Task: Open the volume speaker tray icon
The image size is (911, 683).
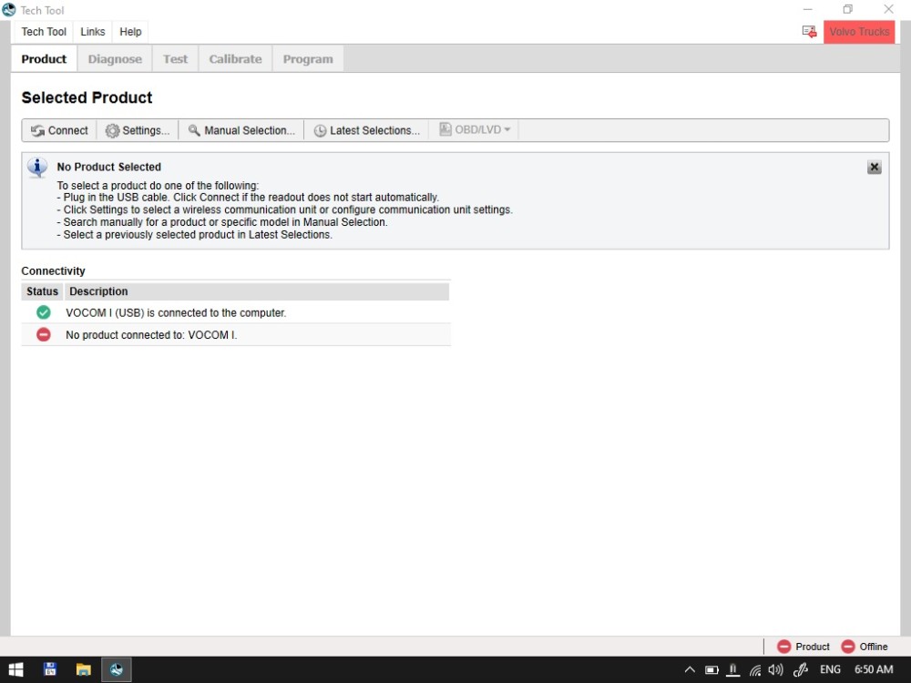Action: coord(775,669)
